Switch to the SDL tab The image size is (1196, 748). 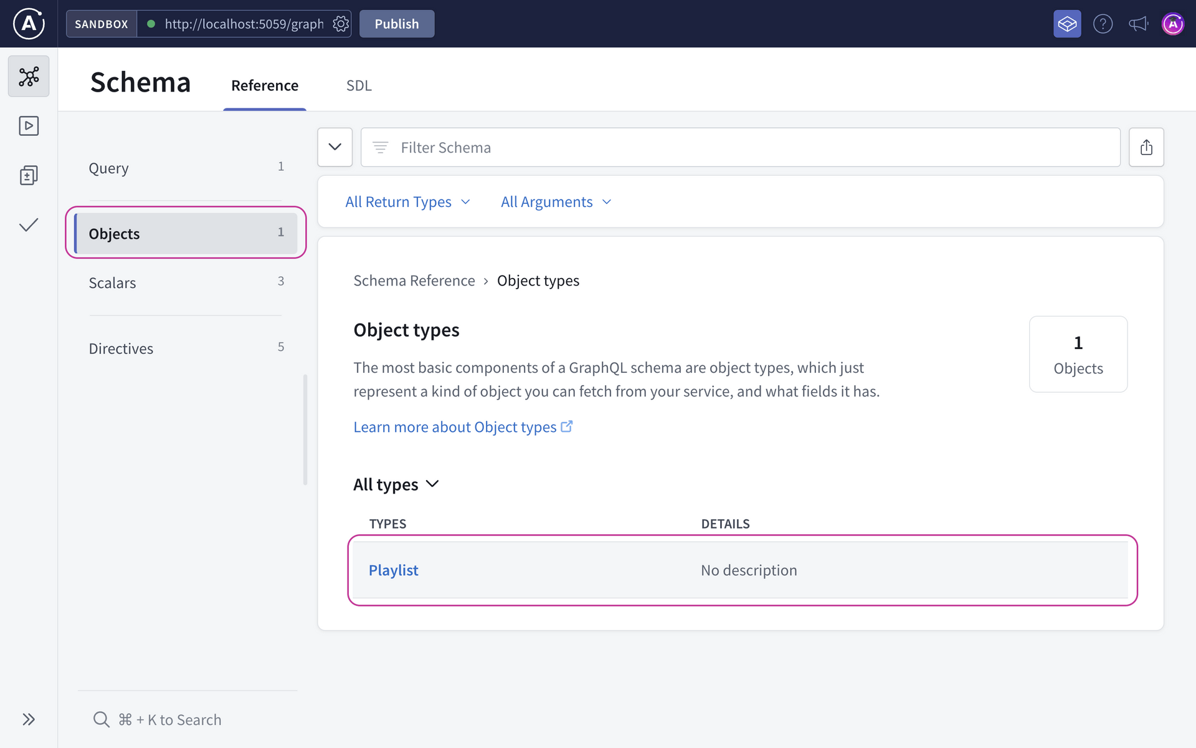(x=359, y=85)
